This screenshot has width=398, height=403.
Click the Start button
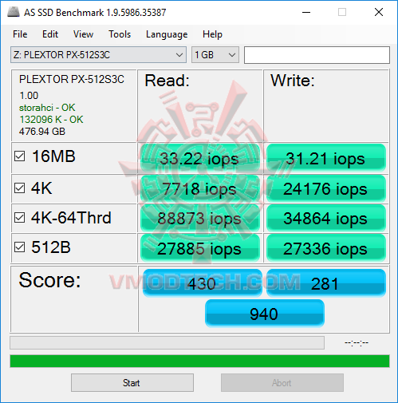132,383
